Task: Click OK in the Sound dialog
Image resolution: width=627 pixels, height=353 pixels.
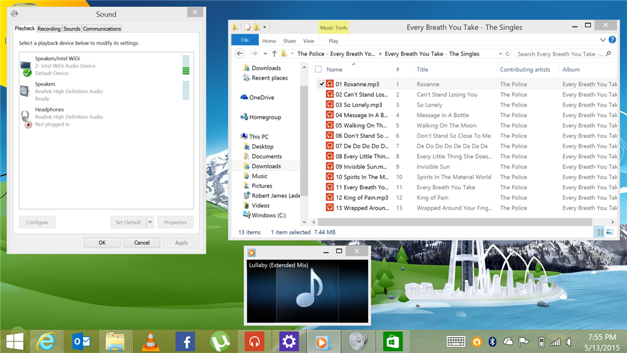Action: click(x=102, y=243)
